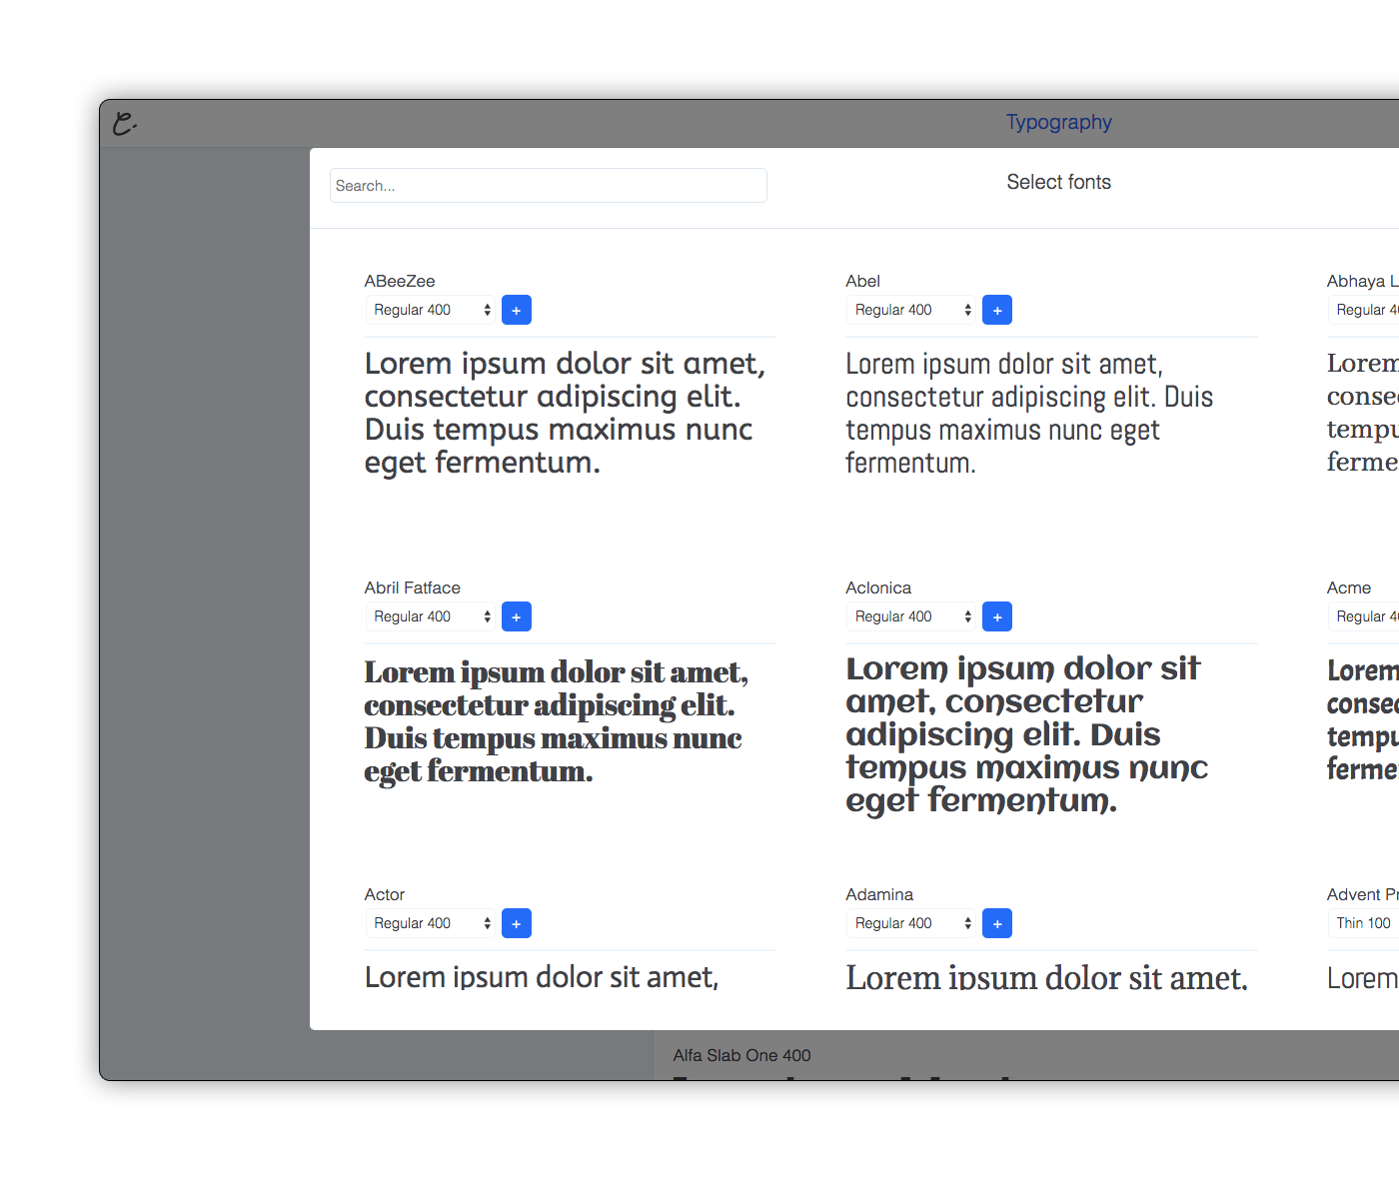Image resolution: width=1399 pixels, height=1180 pixels.
Task: Click Alfa Slab One 400 label behind dialog
Action: point(741,1055)
